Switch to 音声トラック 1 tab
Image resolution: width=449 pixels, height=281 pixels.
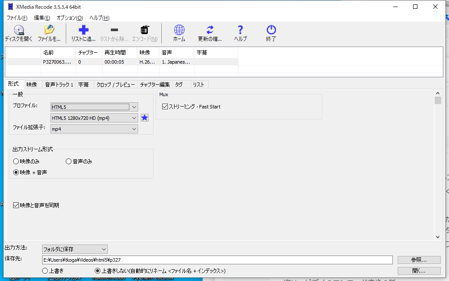59,85
